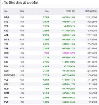Open the VIB stock code
Screen dimensions: 99x105
tap(6, 57)
